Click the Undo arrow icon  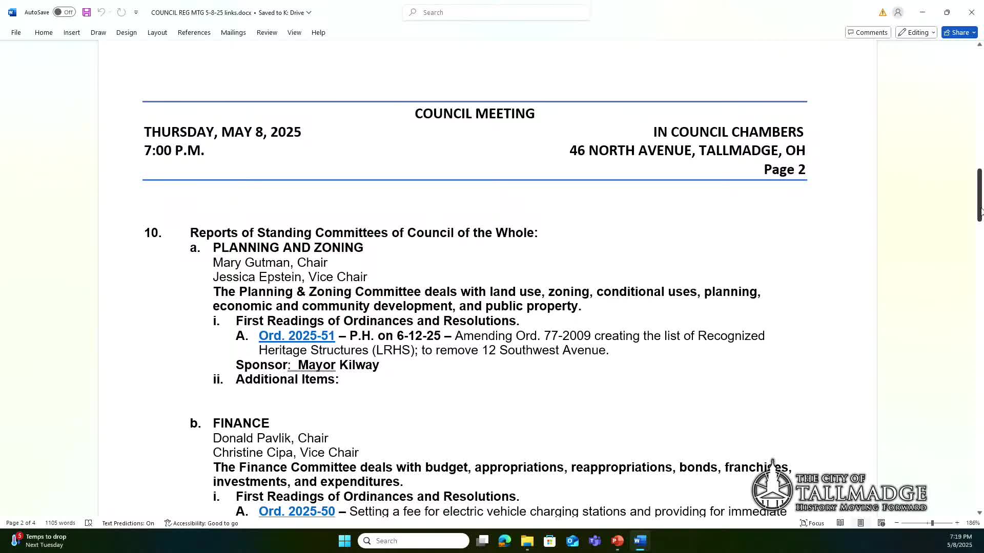(101, 12)
